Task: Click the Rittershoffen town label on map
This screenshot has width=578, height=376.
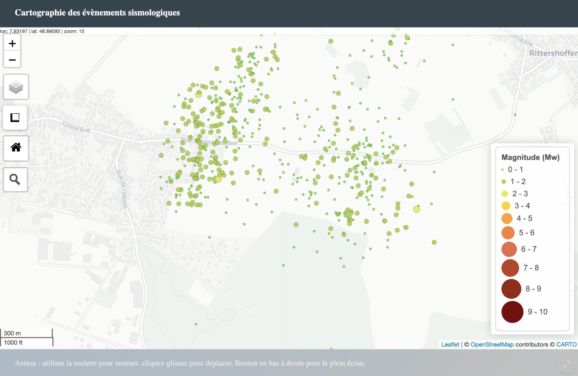Action: point(553,53)
